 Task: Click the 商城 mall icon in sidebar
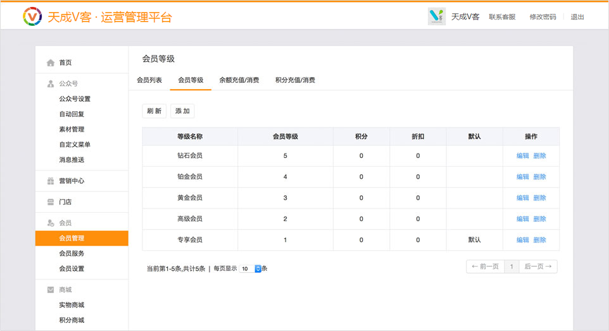coord(51,290)
